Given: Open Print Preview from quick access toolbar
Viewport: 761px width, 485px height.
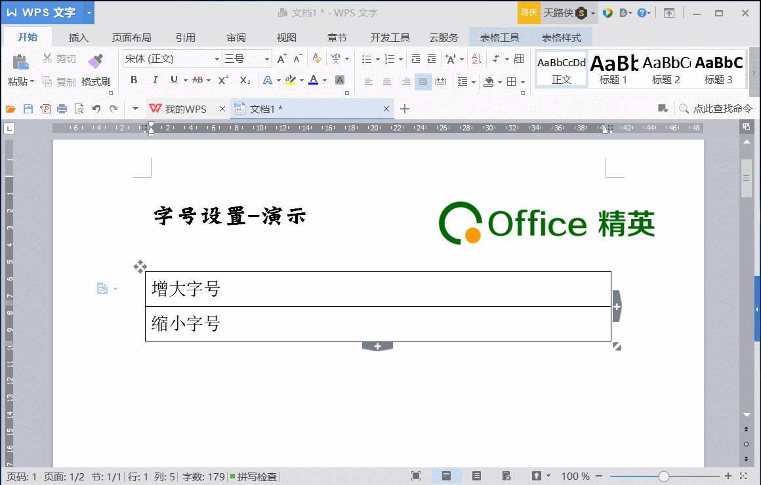Looking at the screenshot, I should coord(79,109).
